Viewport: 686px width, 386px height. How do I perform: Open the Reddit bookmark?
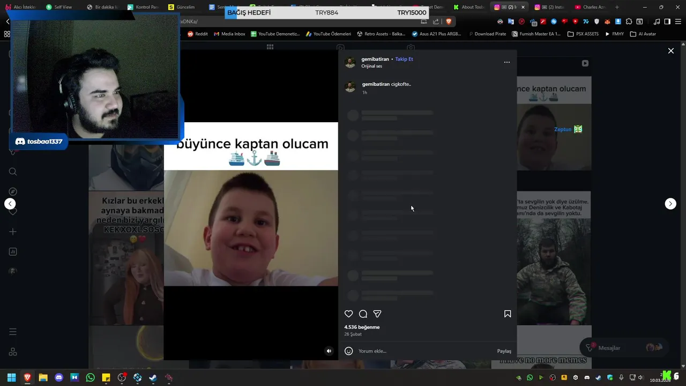coord(198,34)
